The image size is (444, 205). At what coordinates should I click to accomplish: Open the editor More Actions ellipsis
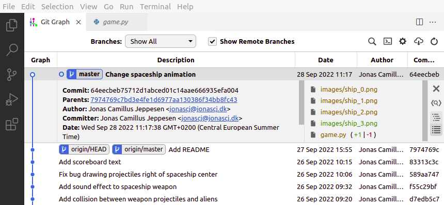[x=433, y=22]
